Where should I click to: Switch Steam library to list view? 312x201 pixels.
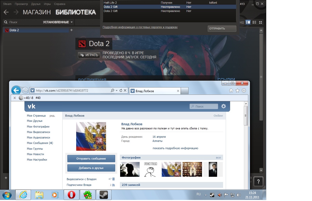pyautogui.click(x=254, y=22)
